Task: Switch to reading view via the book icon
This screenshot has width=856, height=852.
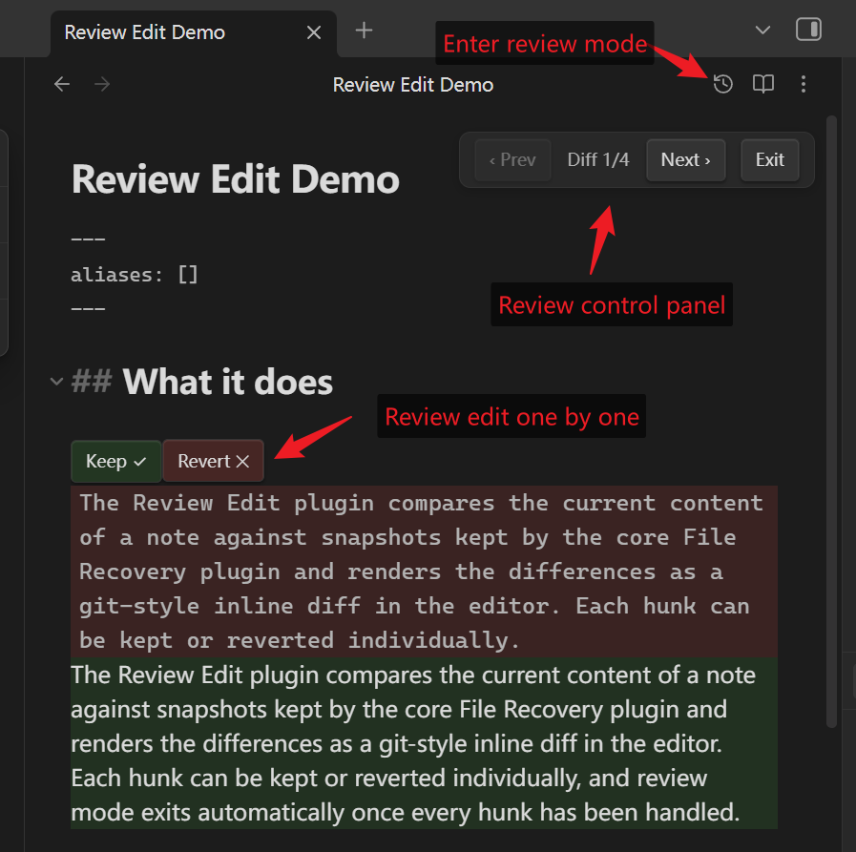Action: click(x=763, y=84)
